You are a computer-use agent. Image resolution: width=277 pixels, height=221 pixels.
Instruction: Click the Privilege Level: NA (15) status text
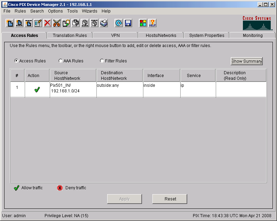66,215
